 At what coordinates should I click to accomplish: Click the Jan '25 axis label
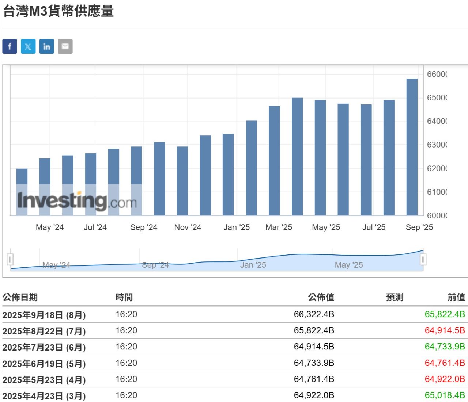tap(237, 227)
